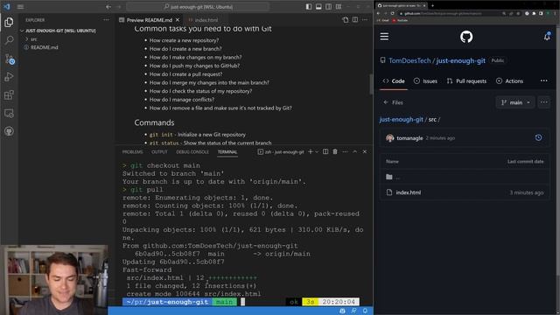The image size is (560, 315).
Task: Open TomDoesTech owner profile link
Action: pyautogui.click(x=409, y=60)
